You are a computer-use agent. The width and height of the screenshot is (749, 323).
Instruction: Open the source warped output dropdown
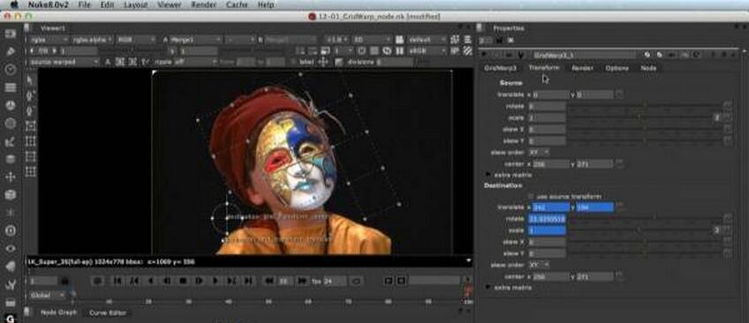click(64, 62)
